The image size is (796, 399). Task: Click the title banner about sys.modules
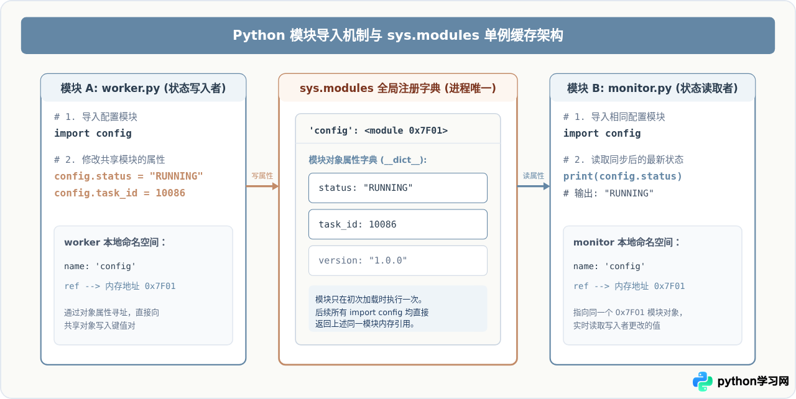click(398, 35)
